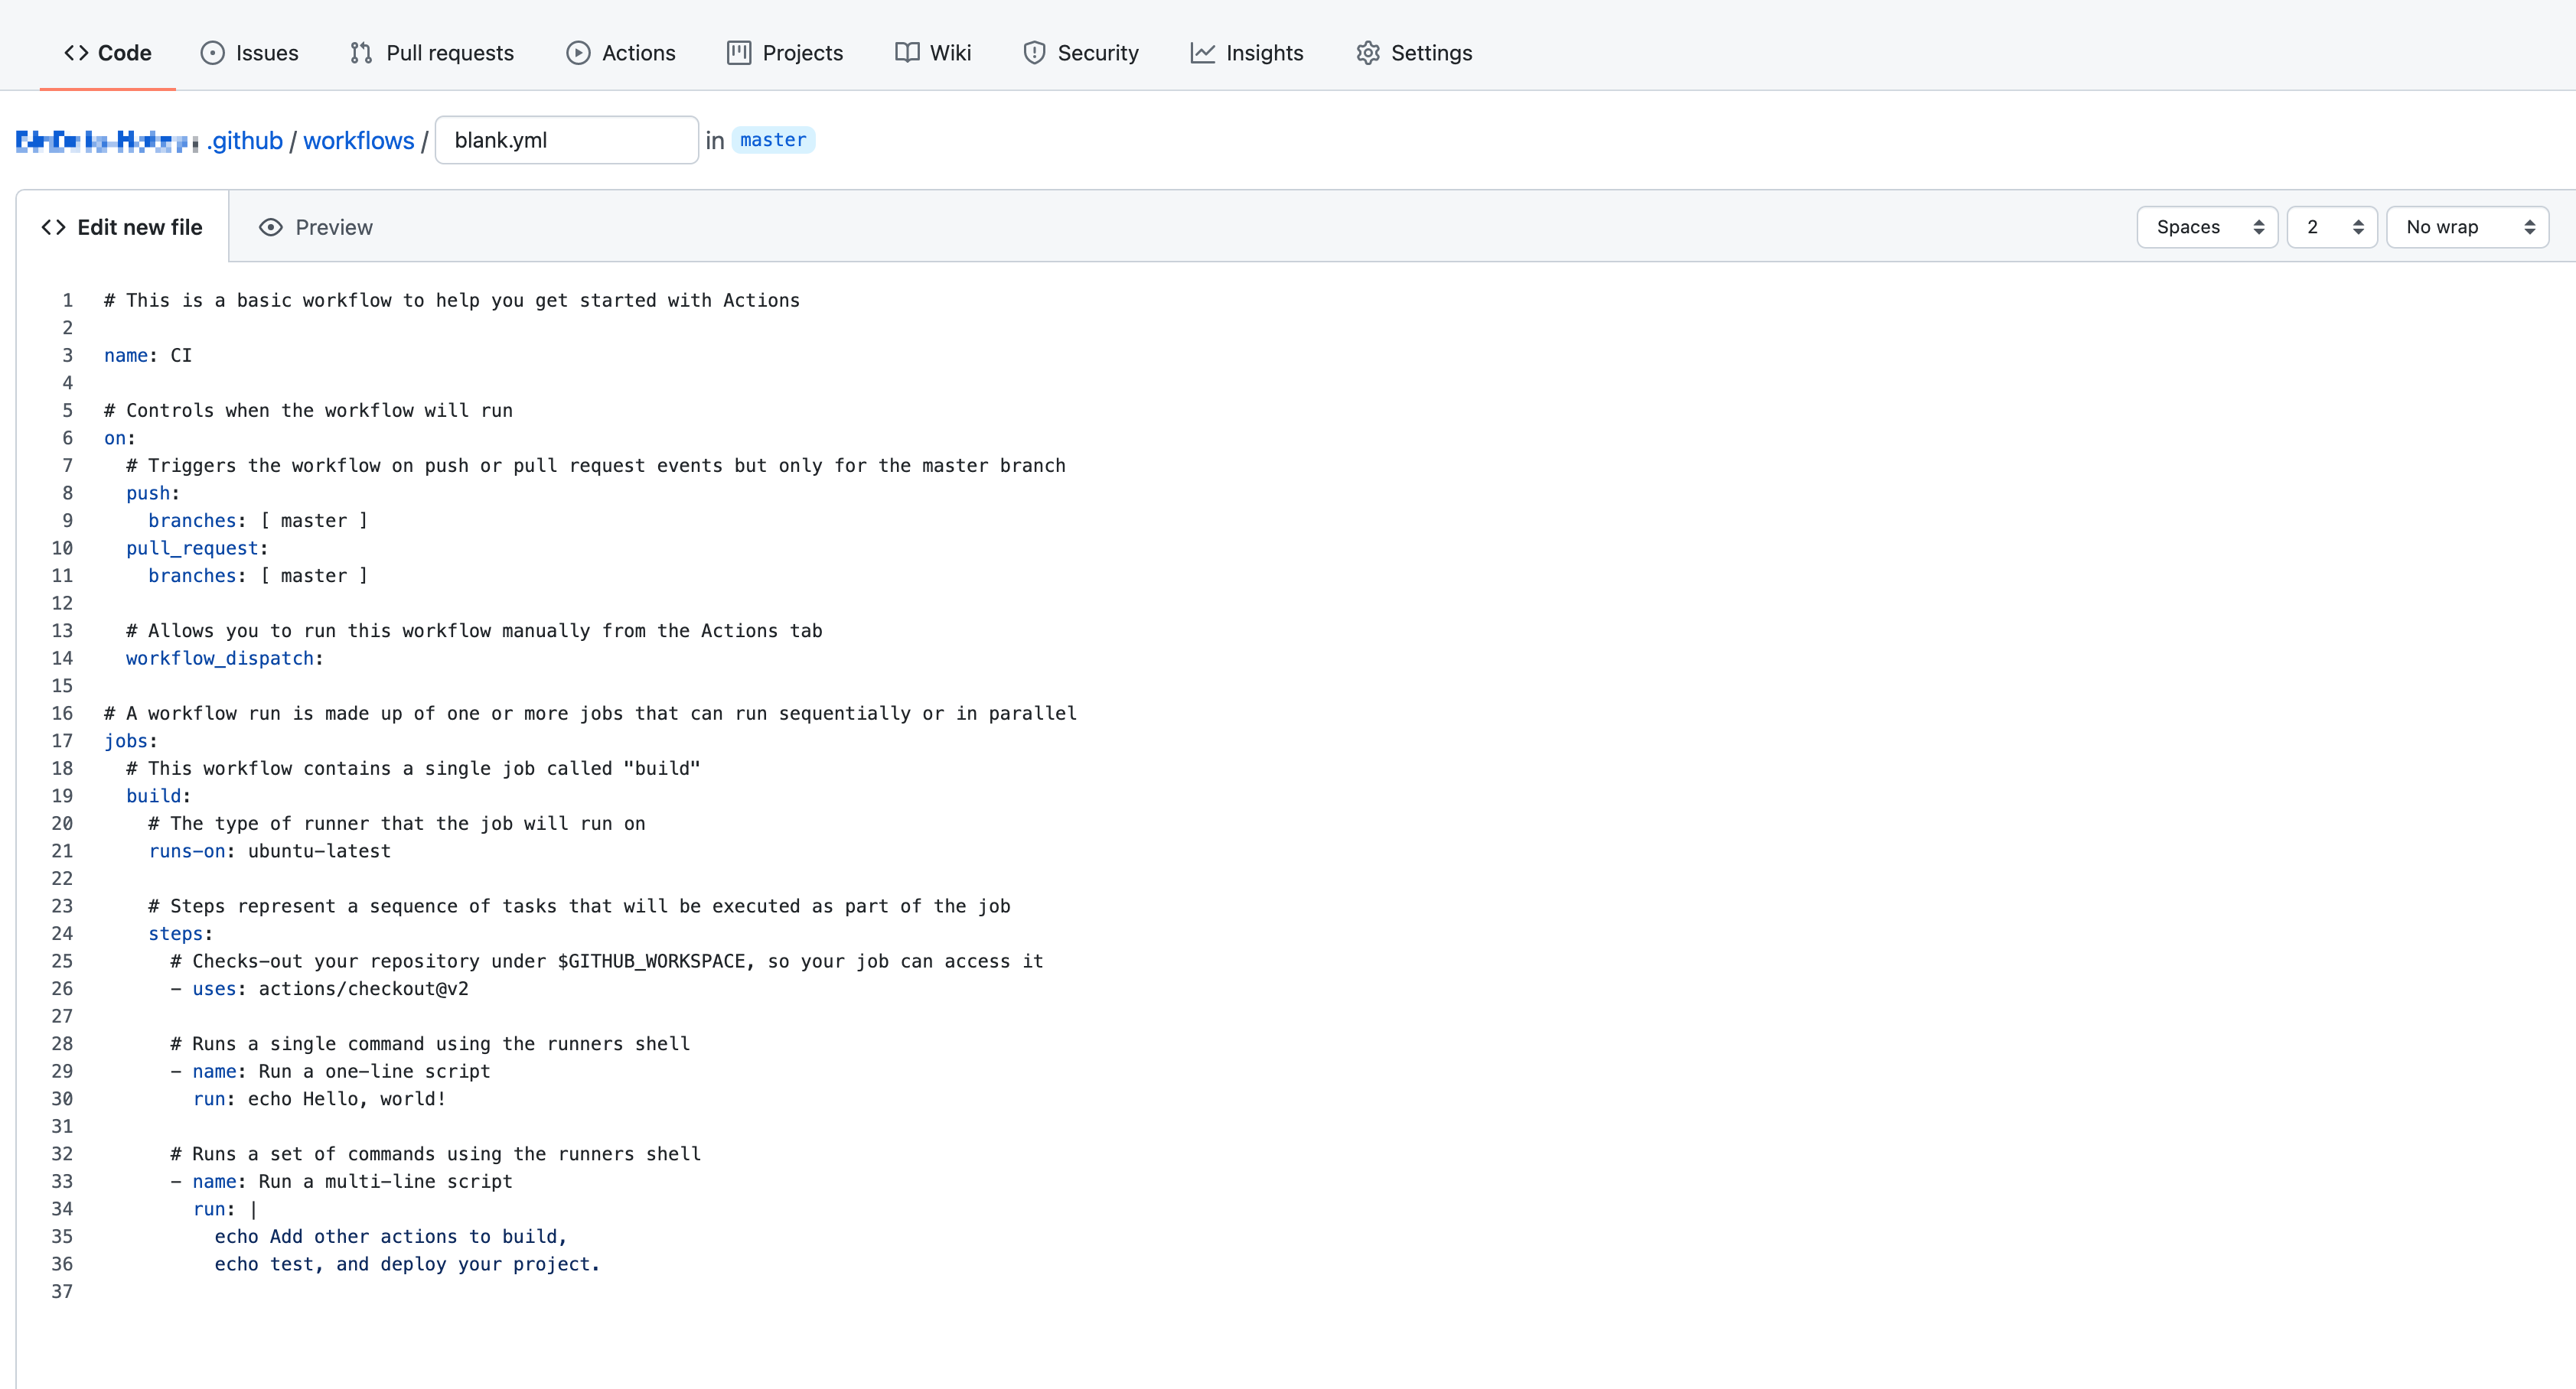The height and width of the screenshot is (1389, 2576).
Task: Click the blank.yml filename input field
Action: click(x=566, y=140)
